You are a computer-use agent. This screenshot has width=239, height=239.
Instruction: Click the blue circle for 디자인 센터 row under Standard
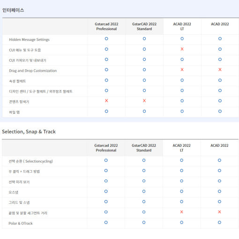click(x=144, y=90)
